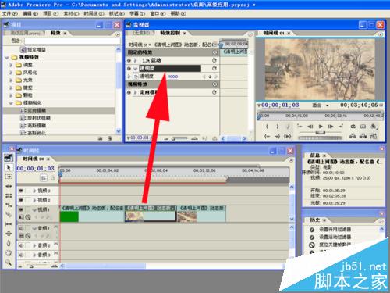The width and height of the screenshot is (390, 293).
Task: Toggle Snap button in timeline header
Action: pos(44,178)
